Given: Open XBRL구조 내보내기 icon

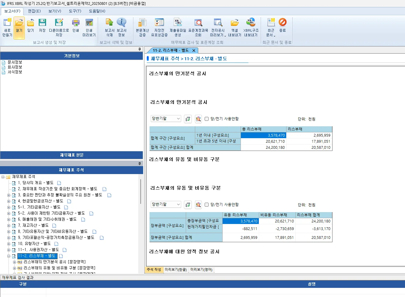Looking at the screenshot, I should pyautogui.click(x=250, y=27).
